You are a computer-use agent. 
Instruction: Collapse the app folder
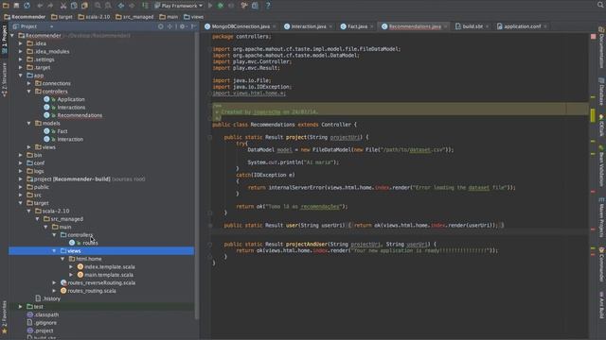(21, 76)
